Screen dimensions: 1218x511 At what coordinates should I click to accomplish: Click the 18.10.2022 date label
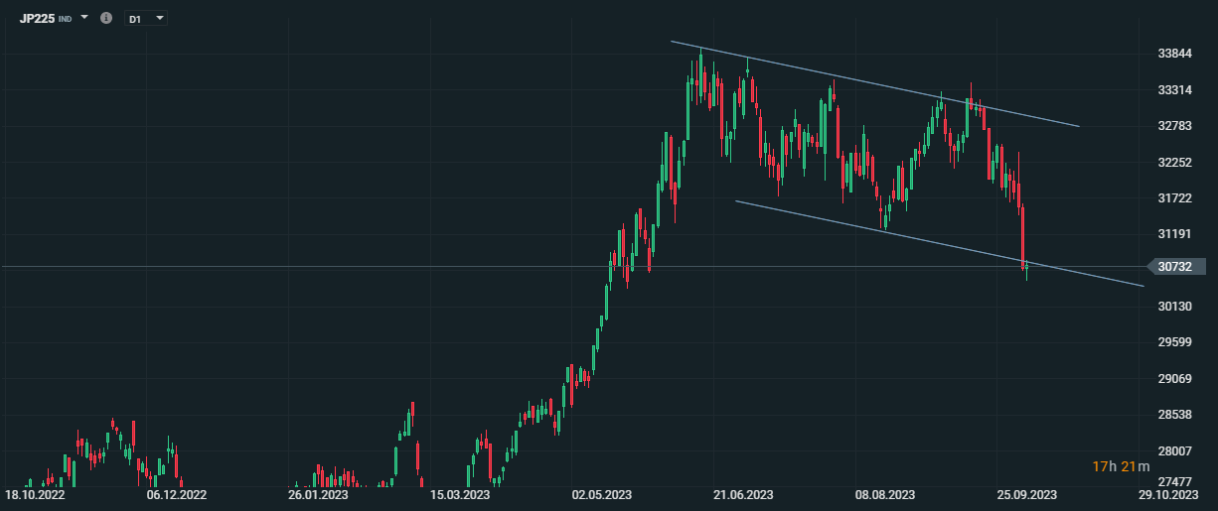[x=35, y=494]
